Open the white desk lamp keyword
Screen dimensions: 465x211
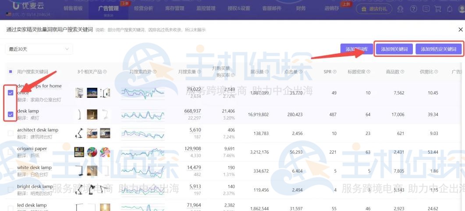click(34, 168)
